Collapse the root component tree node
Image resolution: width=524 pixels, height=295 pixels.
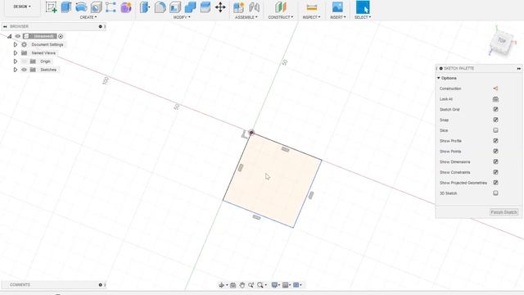pyautogui.click(x=9, y=36)
